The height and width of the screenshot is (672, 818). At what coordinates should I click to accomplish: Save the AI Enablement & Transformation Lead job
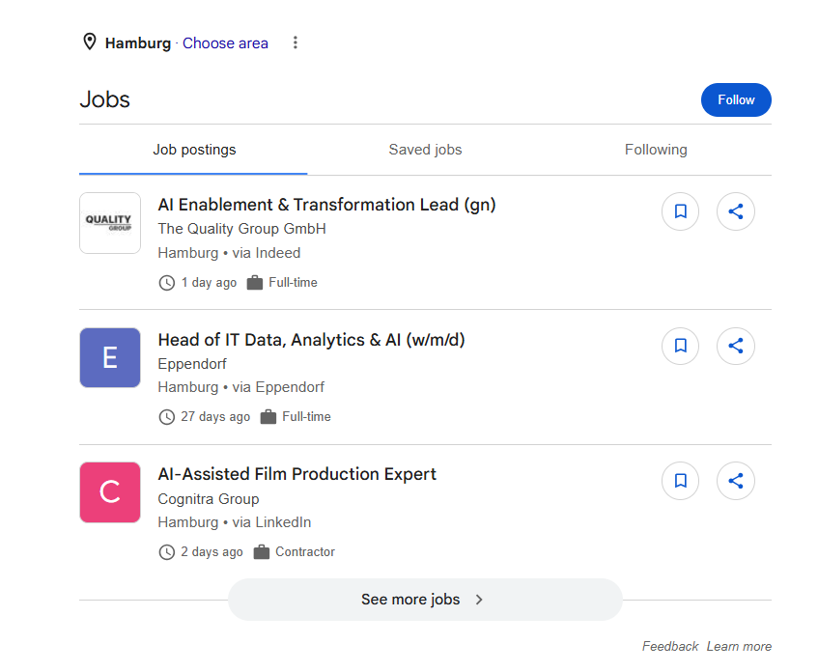pos(680,211)
